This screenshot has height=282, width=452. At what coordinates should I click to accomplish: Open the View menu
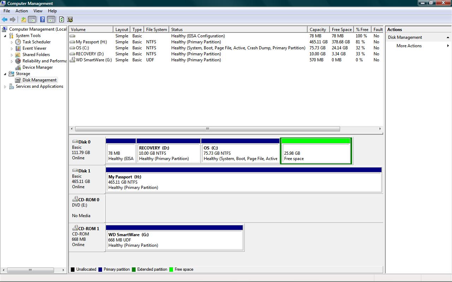38,11
